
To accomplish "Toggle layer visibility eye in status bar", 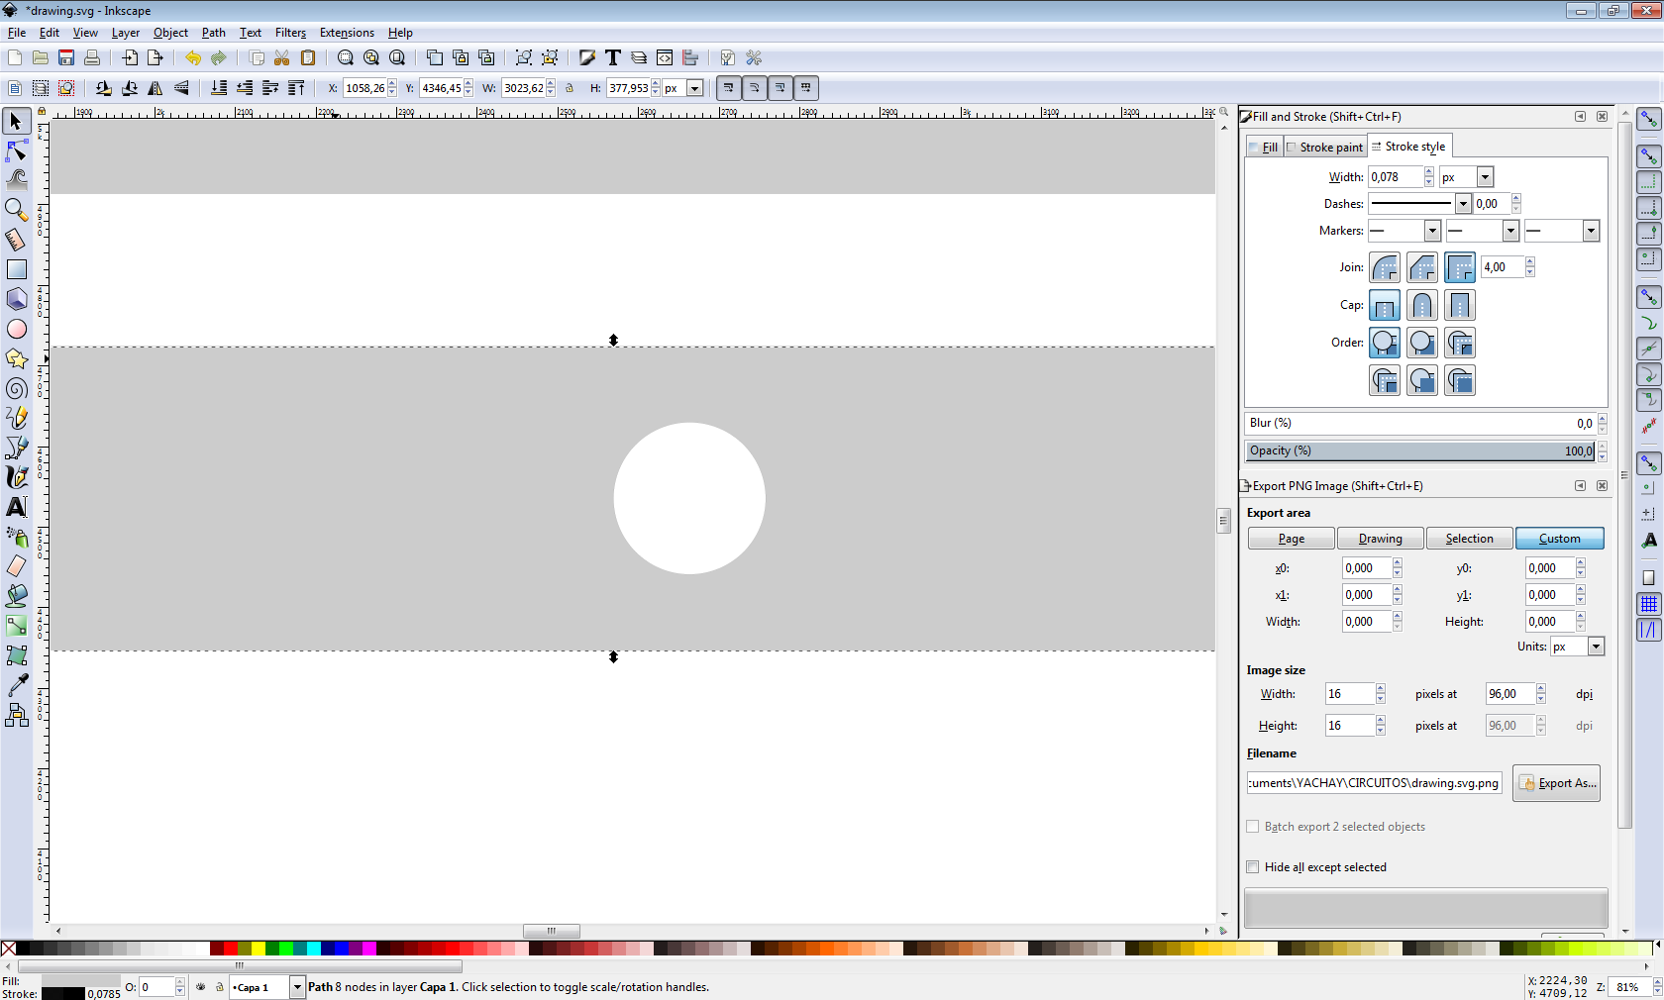I will pos(201,987).
